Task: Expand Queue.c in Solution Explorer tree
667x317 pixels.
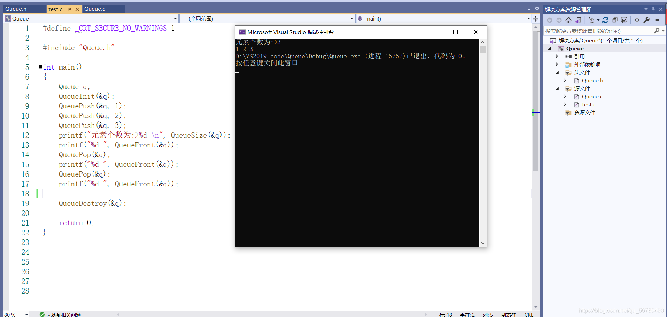Action: click(565, 96)
